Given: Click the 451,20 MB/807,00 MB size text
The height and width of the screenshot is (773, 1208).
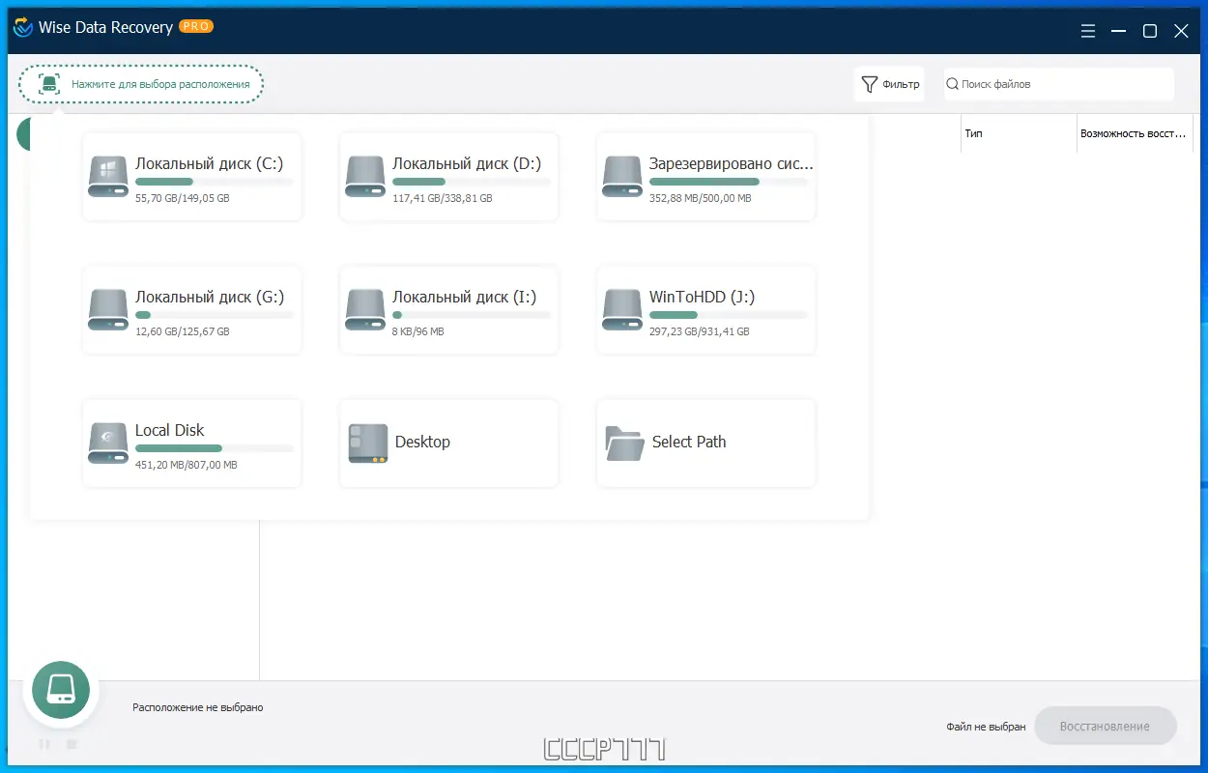Looking at the screenshot, I should pos(186,465).
